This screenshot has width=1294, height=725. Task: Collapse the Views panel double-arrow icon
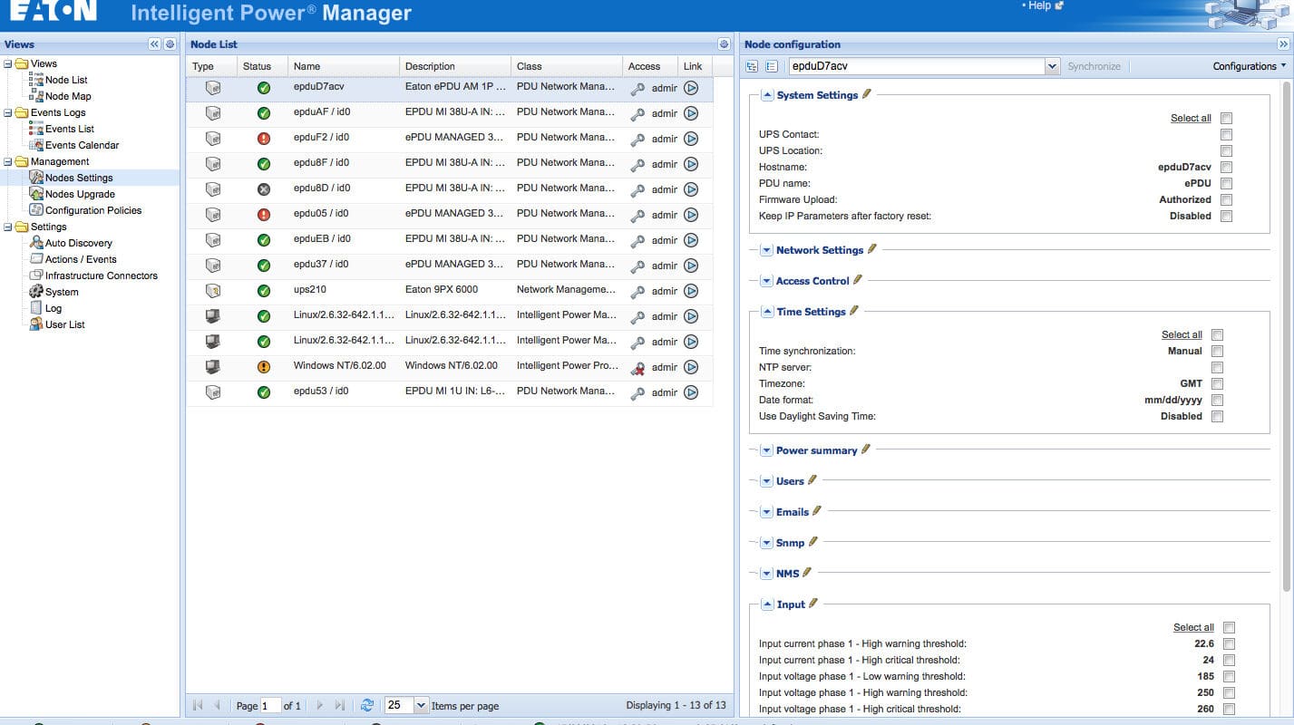pos(154,44)
